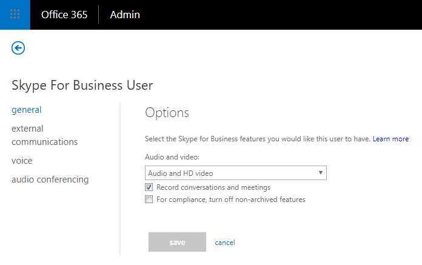Open the external communications section
Viewport: 422px width, 265px height.
click(44, 135)
